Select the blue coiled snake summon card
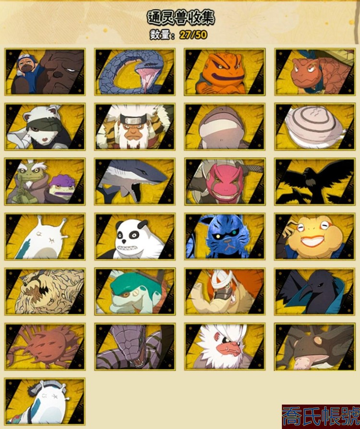360x429 pixels. point(135,72)
